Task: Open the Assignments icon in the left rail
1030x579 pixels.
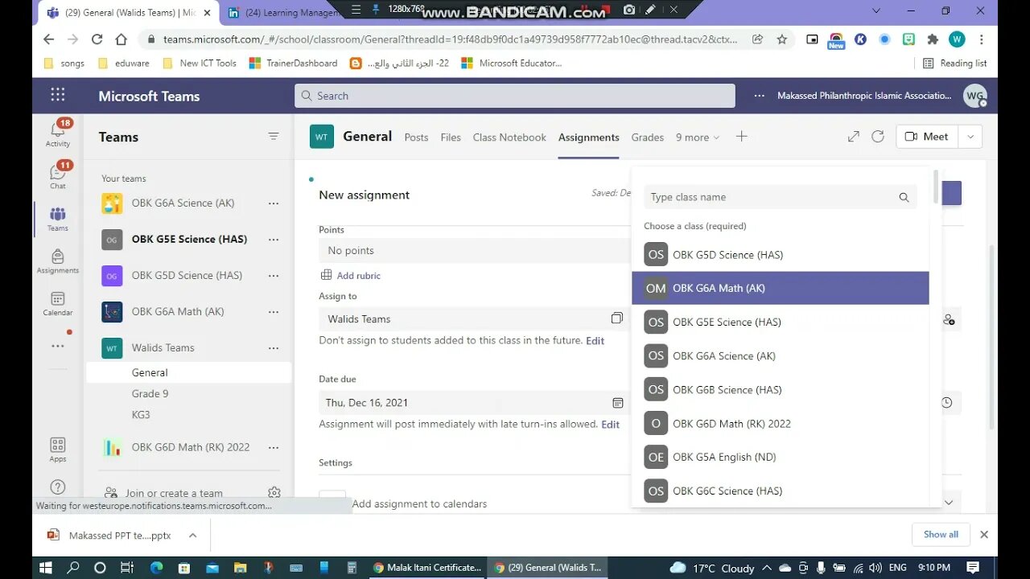Action: (x=58, y=261)
